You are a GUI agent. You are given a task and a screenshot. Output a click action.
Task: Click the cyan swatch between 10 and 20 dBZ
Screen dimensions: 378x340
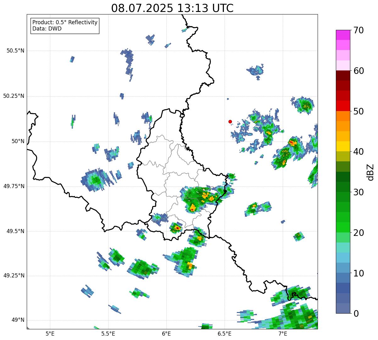pyautogui.click(x=343, y=258)
